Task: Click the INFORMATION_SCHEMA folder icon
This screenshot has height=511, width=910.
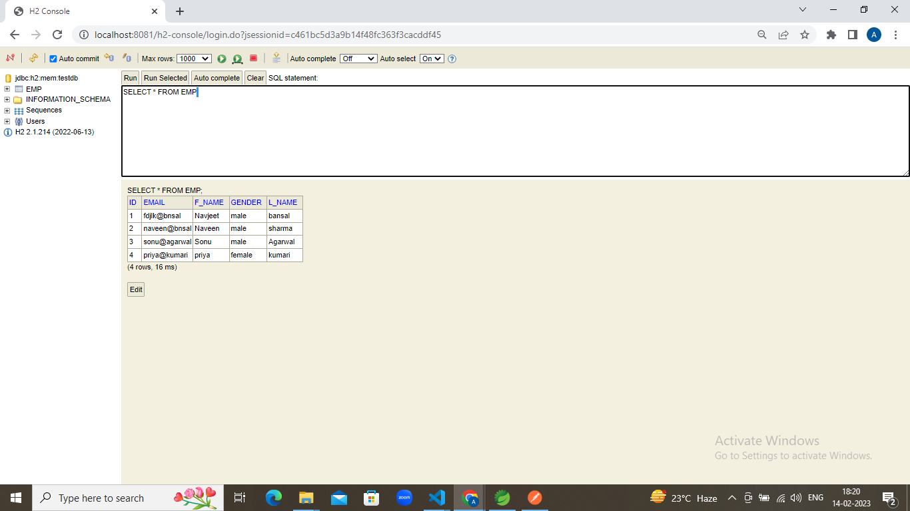Action: pyautogui.click(x=19, y=100)
